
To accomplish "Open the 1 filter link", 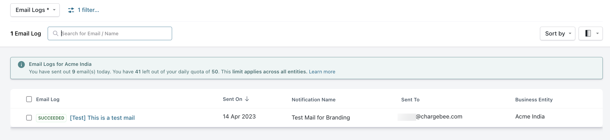I will (88, 10).
